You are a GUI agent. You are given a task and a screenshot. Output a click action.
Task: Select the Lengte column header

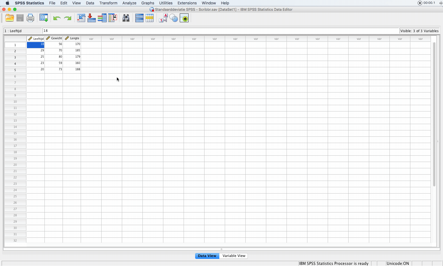click(72, 39)
